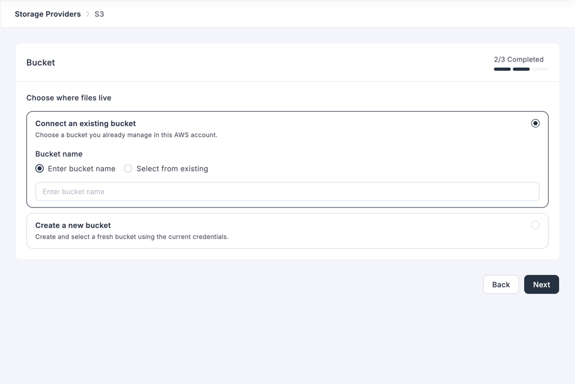Image resolution: width=575 pixels, height=384 pixels.
Task: Click the first completed progress segment
Action: pos(501,69)
